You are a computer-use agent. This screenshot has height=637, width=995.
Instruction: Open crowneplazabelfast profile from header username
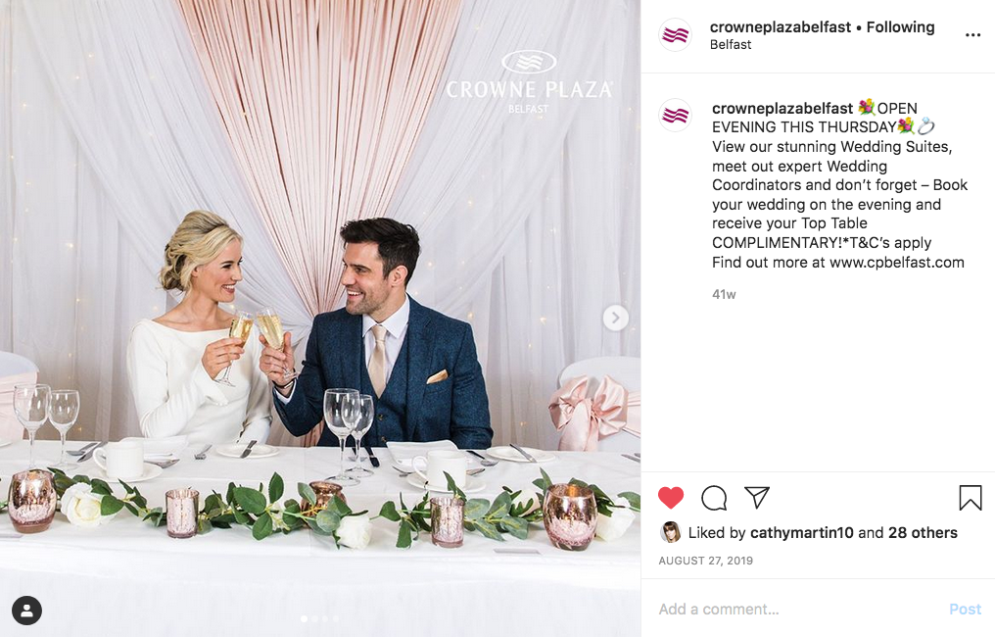coord(780,27)
